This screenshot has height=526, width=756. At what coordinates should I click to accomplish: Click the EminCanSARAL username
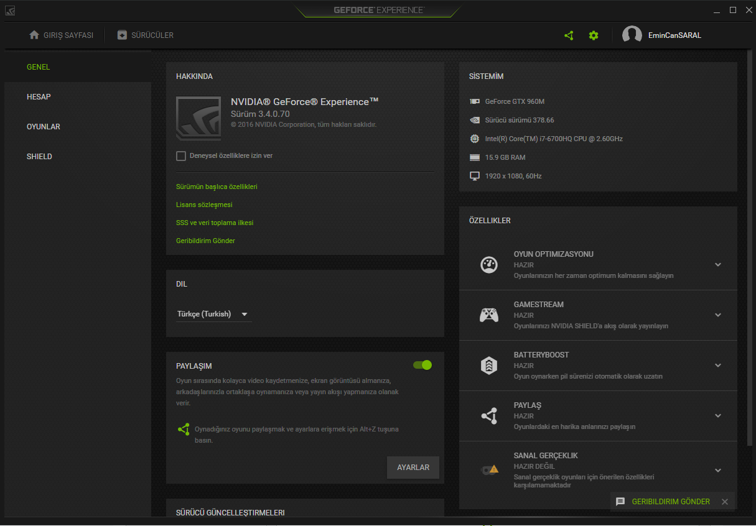(674, 35)
